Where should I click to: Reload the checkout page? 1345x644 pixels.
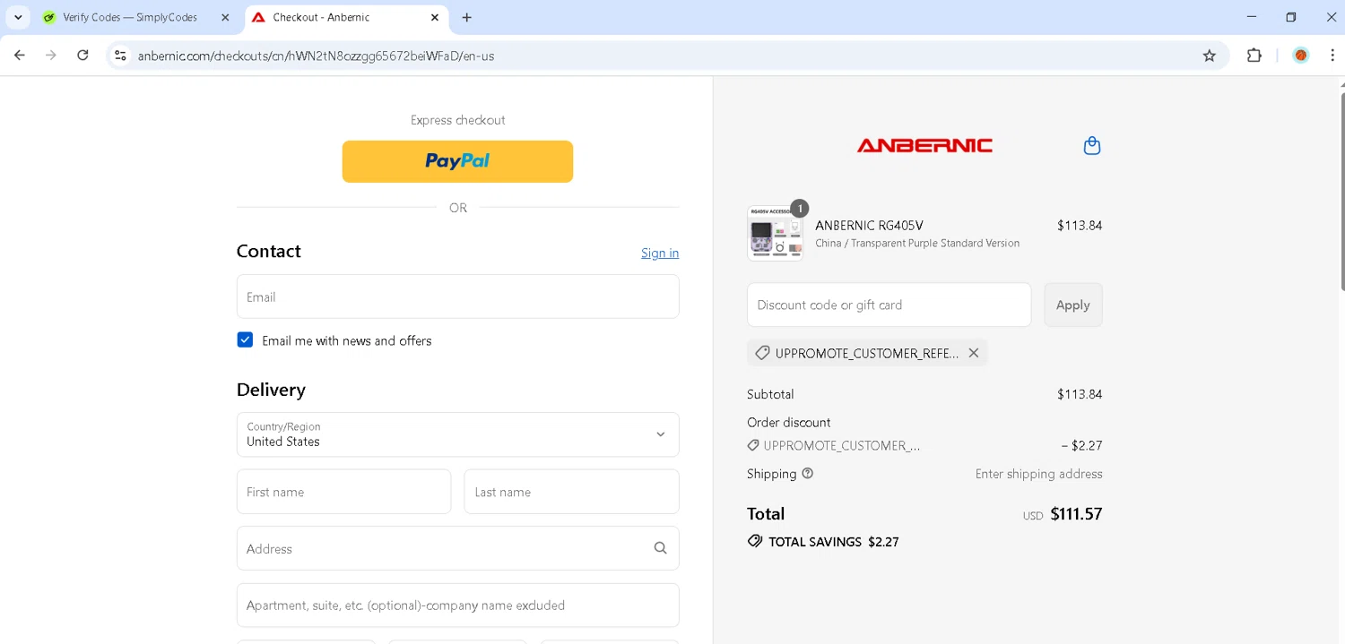[82, 56]
